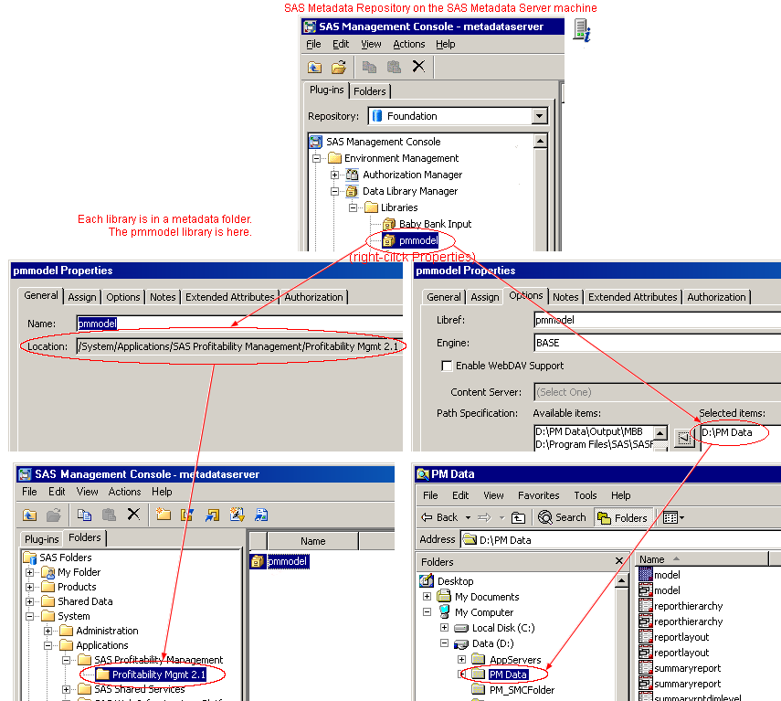Open the Repository Foundation dropdown
Viewport: 781px width, 701px height.
(539, 116)
